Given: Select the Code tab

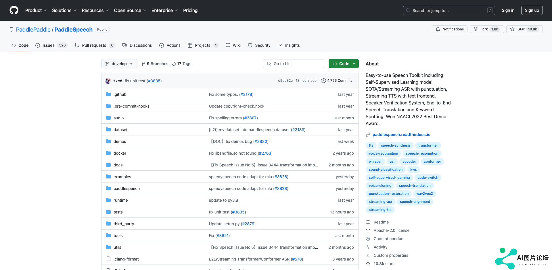Looking at the screenshot, I should coord(20,45).
